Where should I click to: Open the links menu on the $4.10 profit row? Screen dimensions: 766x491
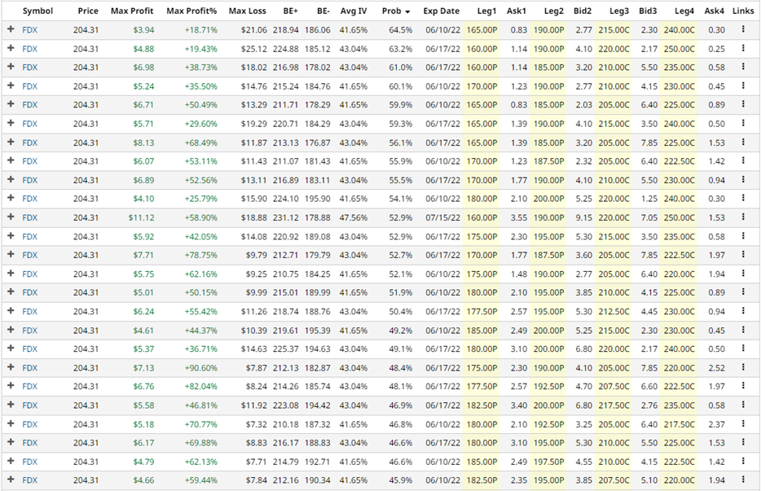pyautogui.click(x=743, y=198)
